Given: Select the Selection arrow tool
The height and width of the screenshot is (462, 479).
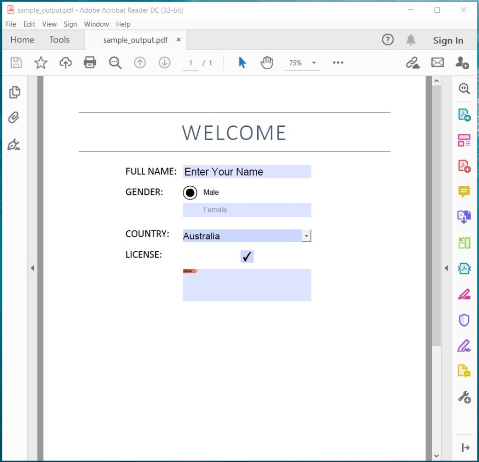Looking at the screenshot, I should pyautogui.click(x=242, y=62).
